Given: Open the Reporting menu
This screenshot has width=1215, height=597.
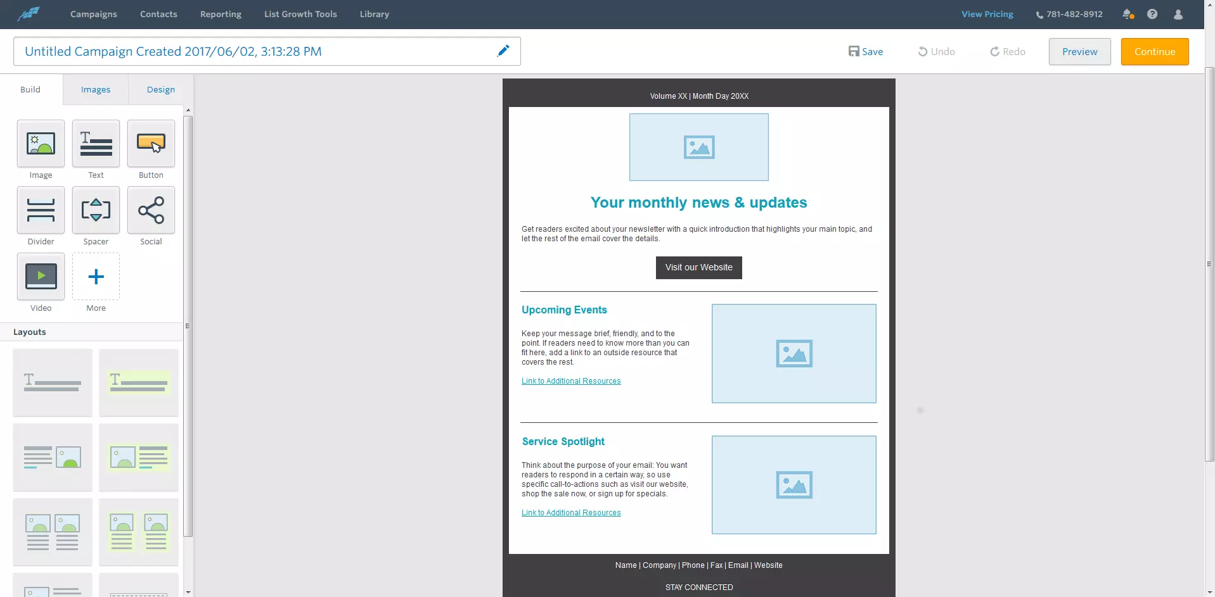Looking at the screenshot, I should [221, 14].
